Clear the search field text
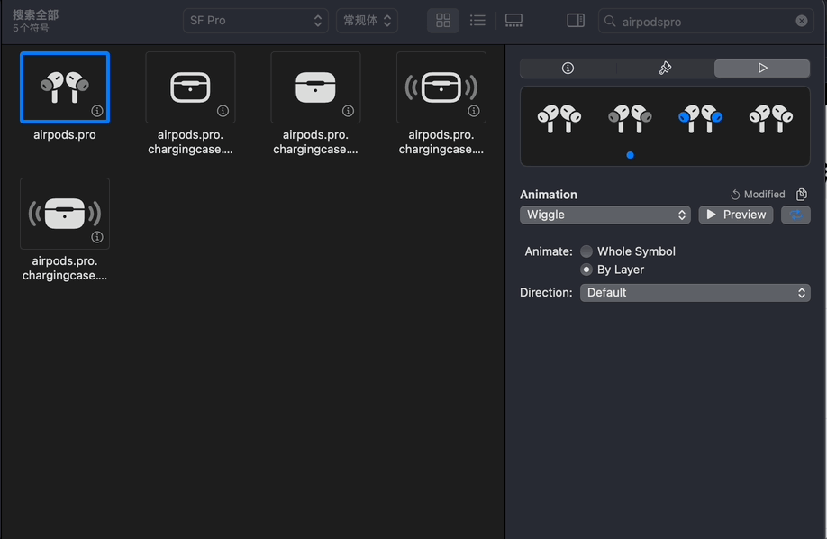Screen dimensions: 827x539 point(802,21)
